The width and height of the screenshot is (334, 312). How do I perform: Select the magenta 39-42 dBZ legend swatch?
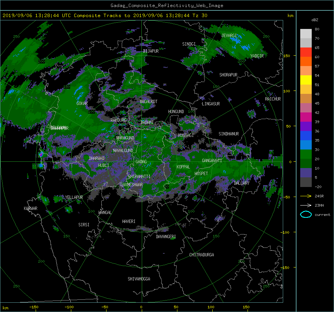tap(306, 117)
